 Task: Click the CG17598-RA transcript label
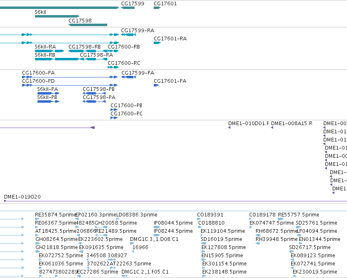[x=97, y=55]
